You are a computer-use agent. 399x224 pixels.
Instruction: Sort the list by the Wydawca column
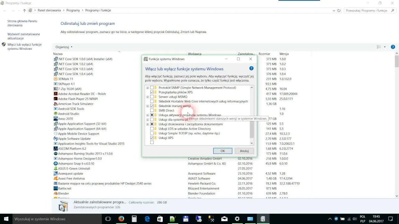pyautogui.click(x=195, y=54)
